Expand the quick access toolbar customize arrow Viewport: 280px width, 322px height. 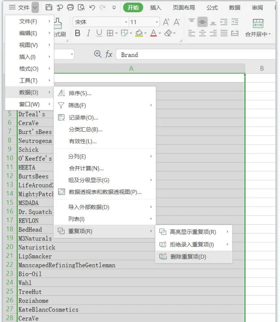click(114, 8)
